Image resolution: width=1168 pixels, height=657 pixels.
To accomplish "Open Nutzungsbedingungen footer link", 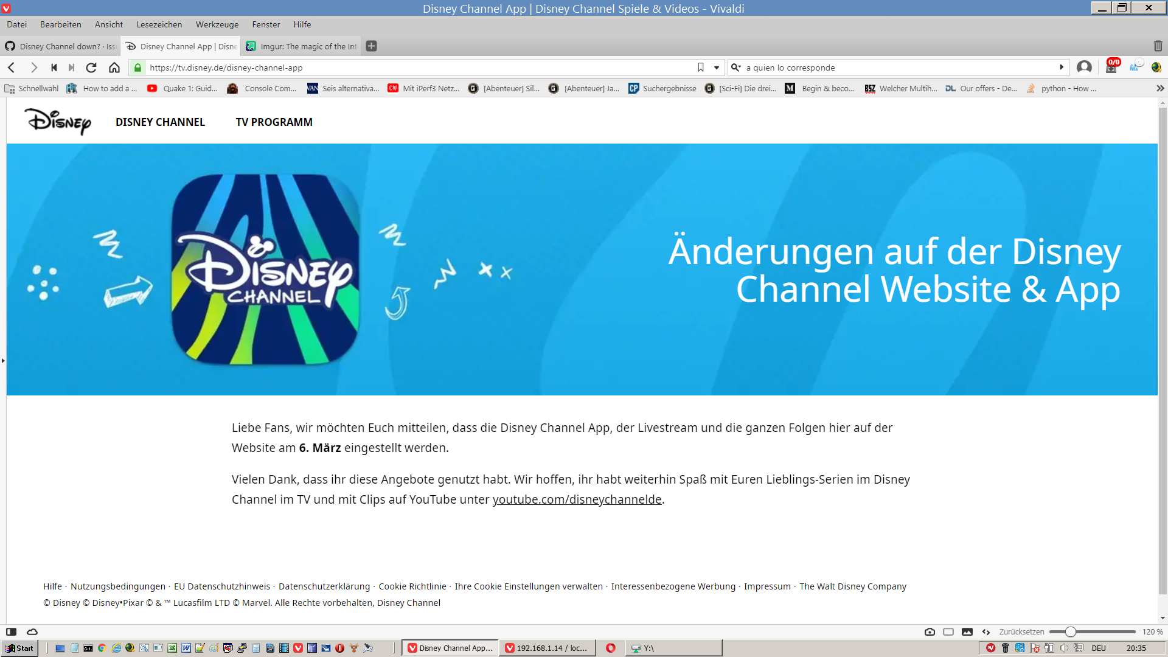I will pos(118,586).
